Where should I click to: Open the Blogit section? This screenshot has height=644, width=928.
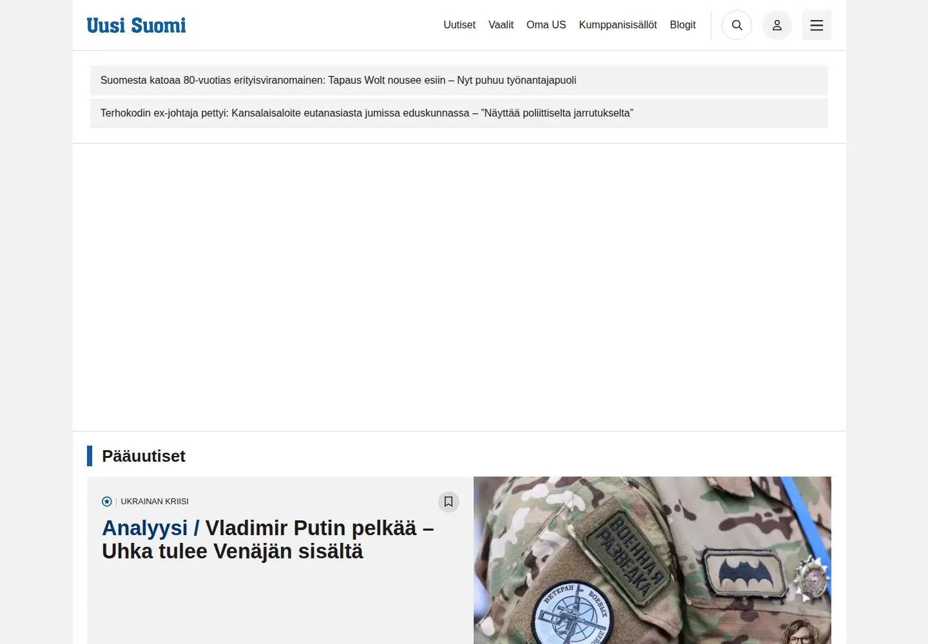click(x=682, y=25)
